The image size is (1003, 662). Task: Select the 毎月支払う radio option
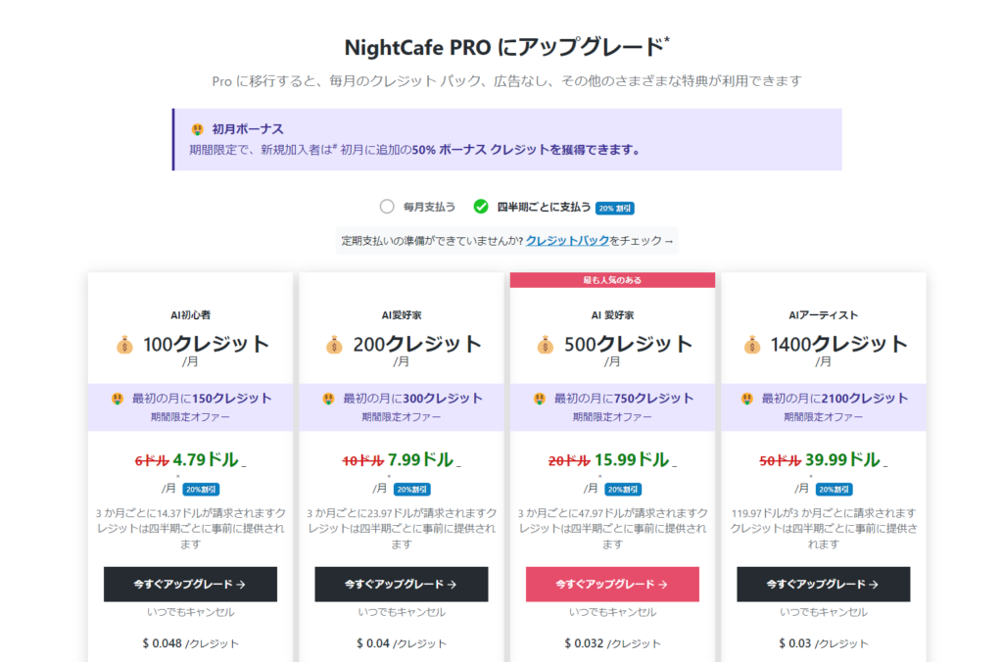point(386,207)
